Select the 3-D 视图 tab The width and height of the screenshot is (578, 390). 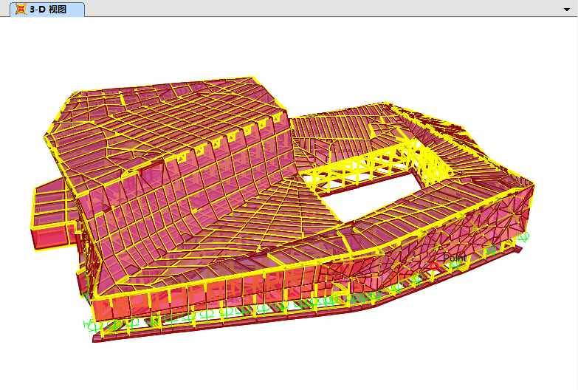click(x=49, y=9)
